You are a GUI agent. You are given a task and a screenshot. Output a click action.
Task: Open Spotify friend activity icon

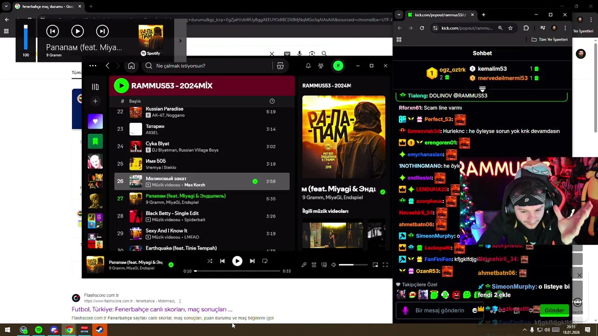(x=320, y=66)
